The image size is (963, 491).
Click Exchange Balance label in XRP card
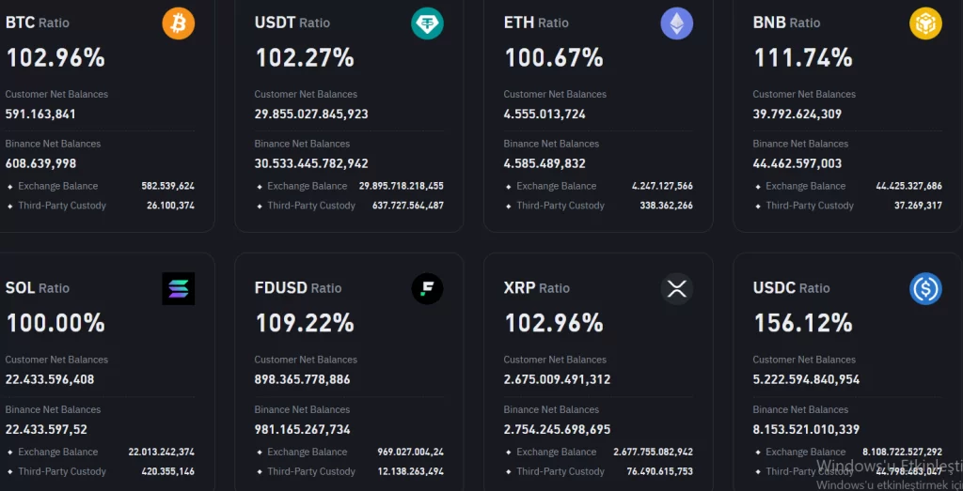click(x=556, y=453)
